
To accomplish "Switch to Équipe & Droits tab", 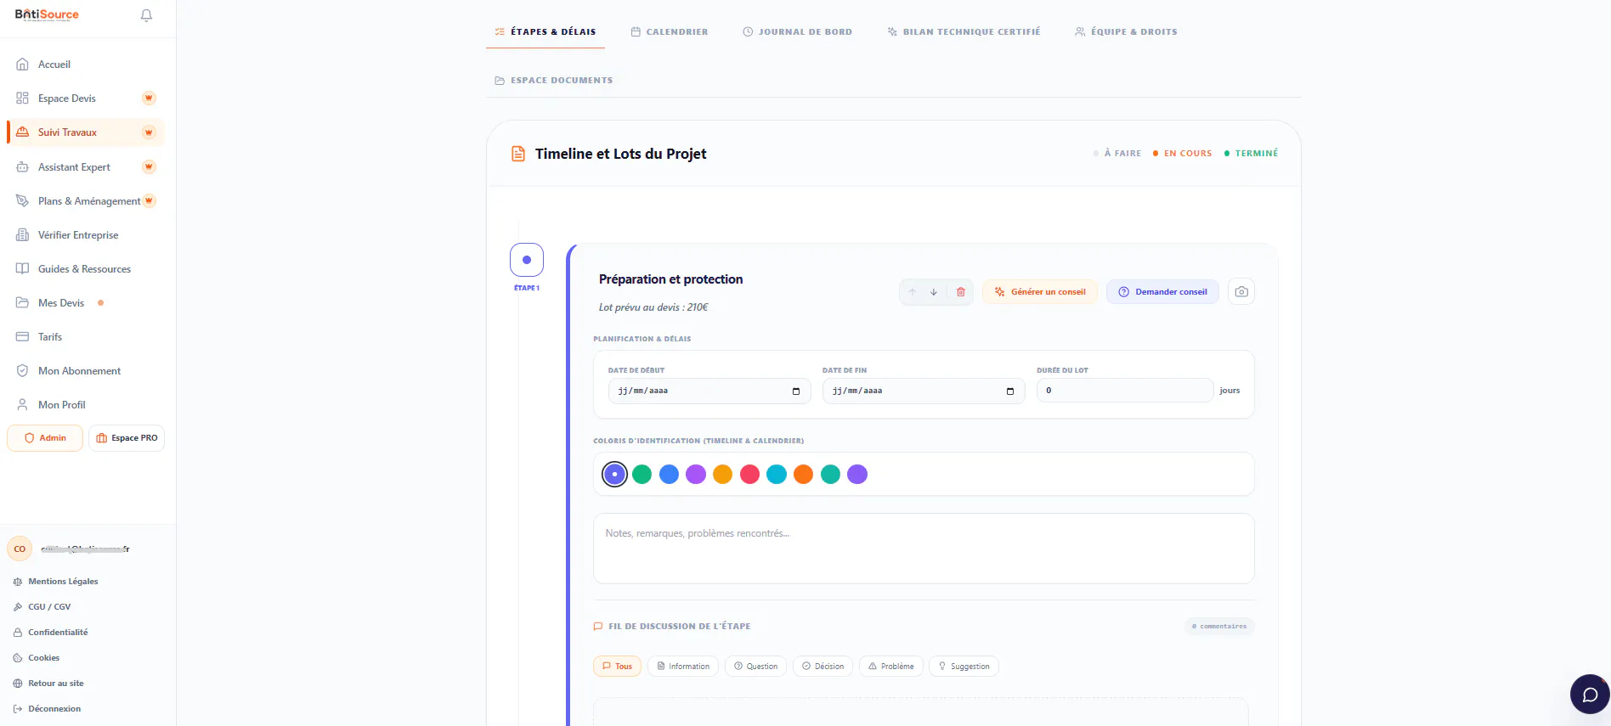I will click(x=1127, y=32).
